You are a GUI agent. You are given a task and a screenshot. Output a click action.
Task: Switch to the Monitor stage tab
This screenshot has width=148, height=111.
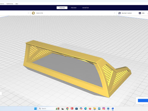coord(85,8)
